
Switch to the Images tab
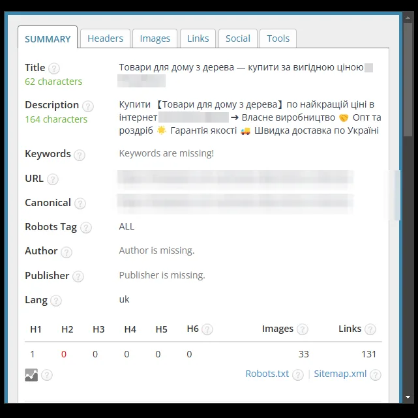[x=155, y=38]
